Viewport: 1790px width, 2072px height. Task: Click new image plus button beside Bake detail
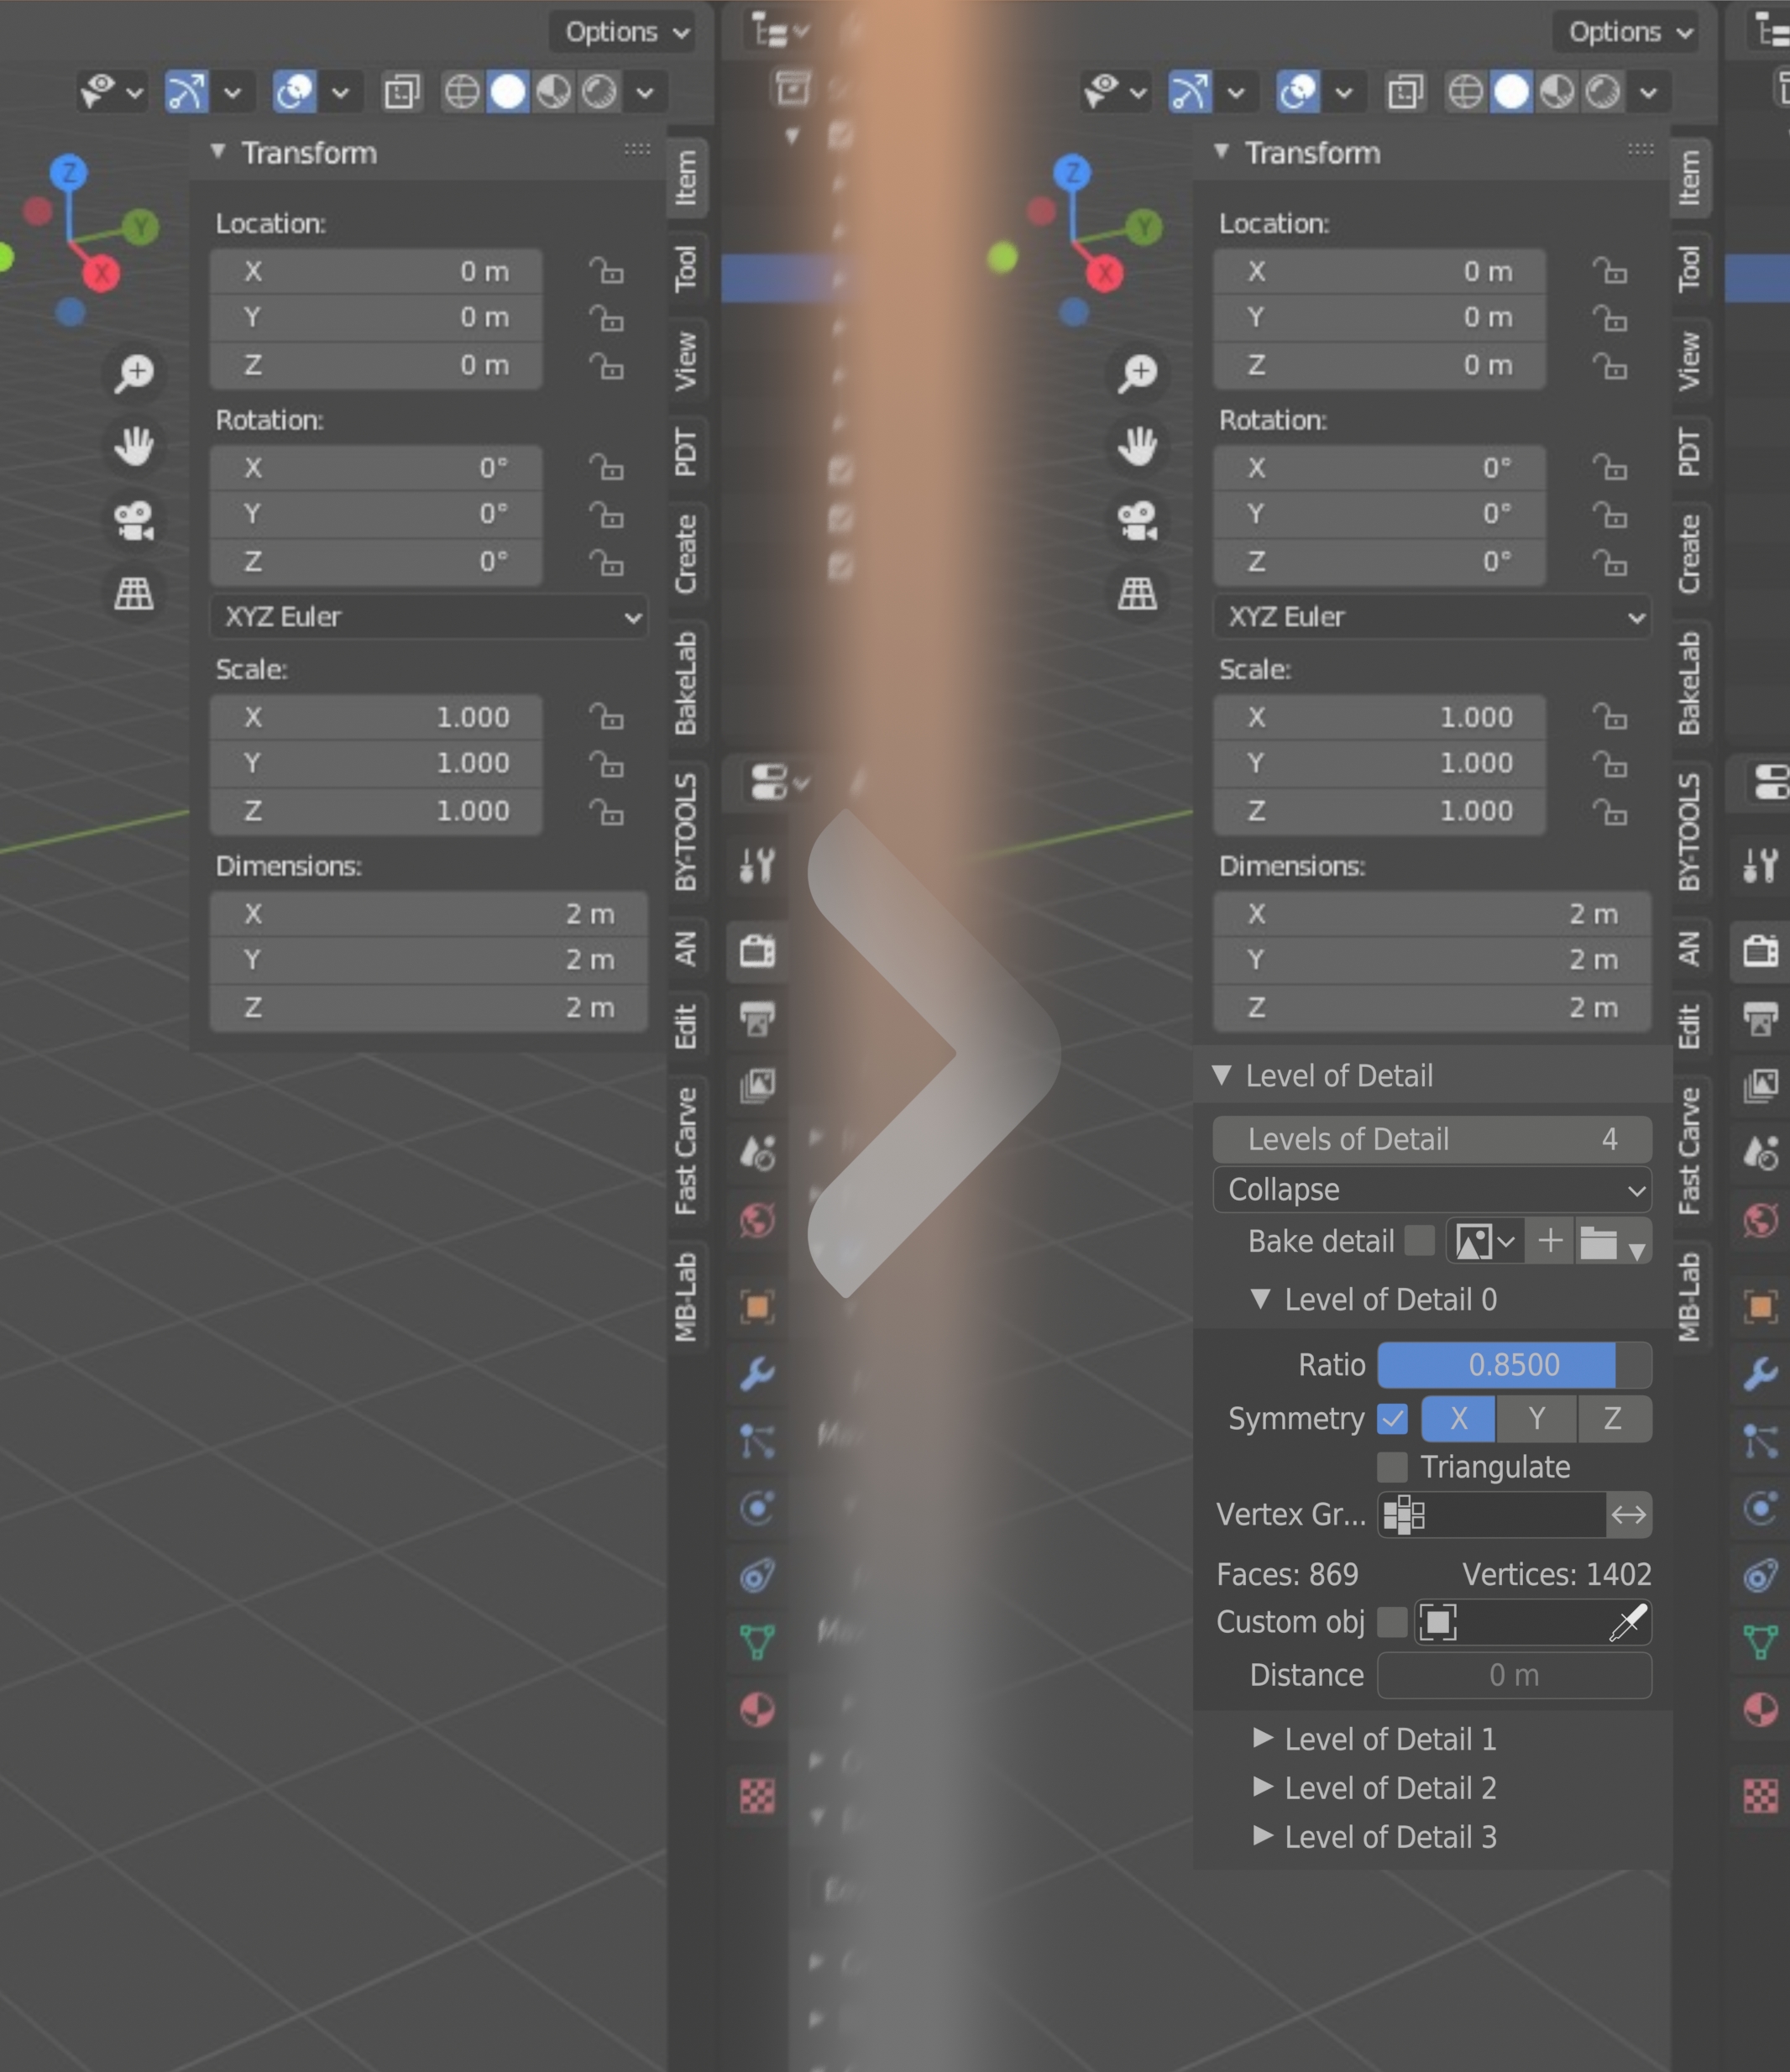tap(1551, 1241)
